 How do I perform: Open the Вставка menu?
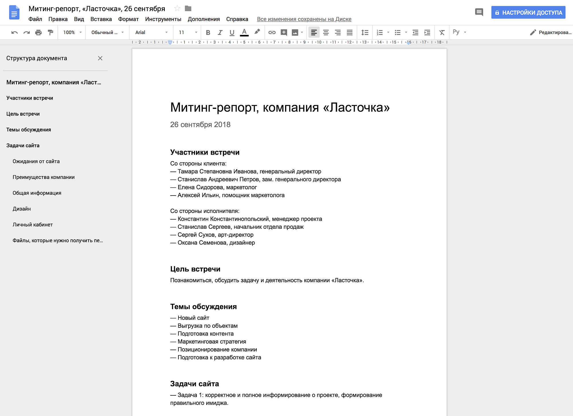pos(101,19)
